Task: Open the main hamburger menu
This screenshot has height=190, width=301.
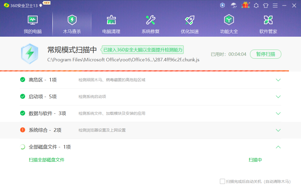Action: point(275,6)
